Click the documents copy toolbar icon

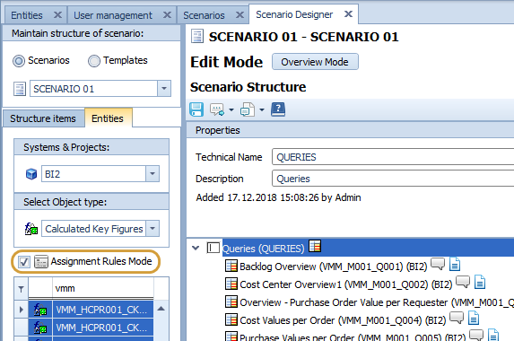[248, 109]
